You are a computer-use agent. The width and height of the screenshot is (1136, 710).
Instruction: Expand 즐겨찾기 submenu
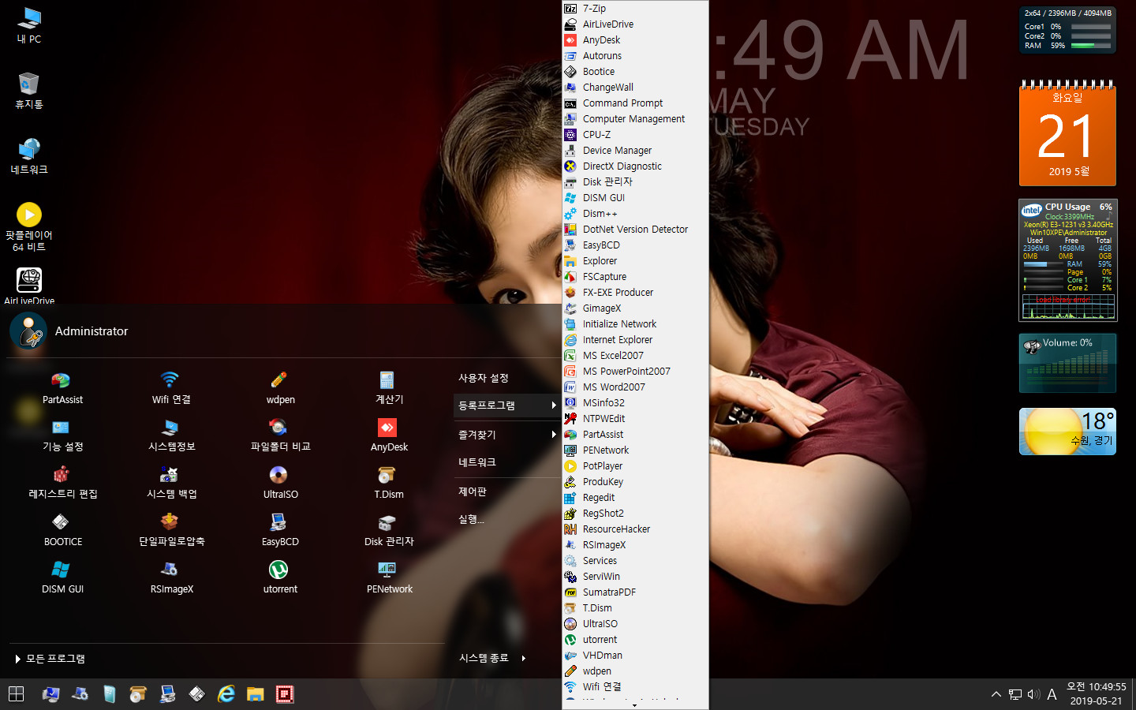pyautogui.click(x=506, y=435)
